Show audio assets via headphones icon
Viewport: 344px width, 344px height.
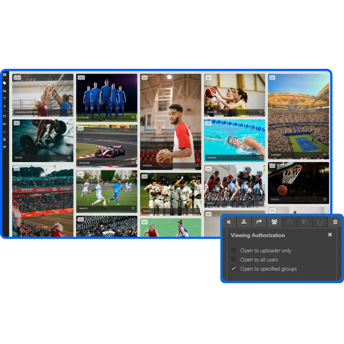point(5,131)
